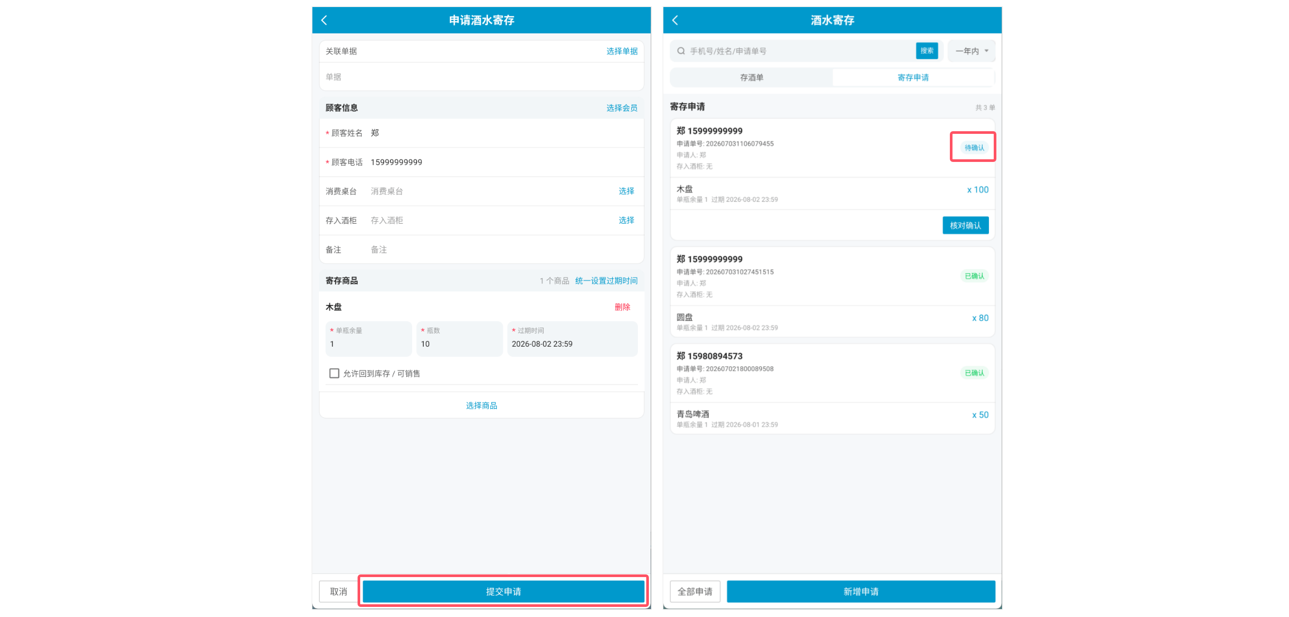
Task: Click the 选择单据 link
Action: click(x=622, y=51)
